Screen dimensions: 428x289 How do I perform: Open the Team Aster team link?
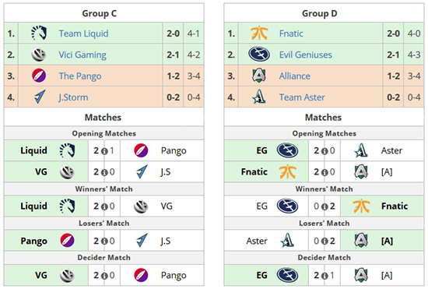[x=302, y=97]
